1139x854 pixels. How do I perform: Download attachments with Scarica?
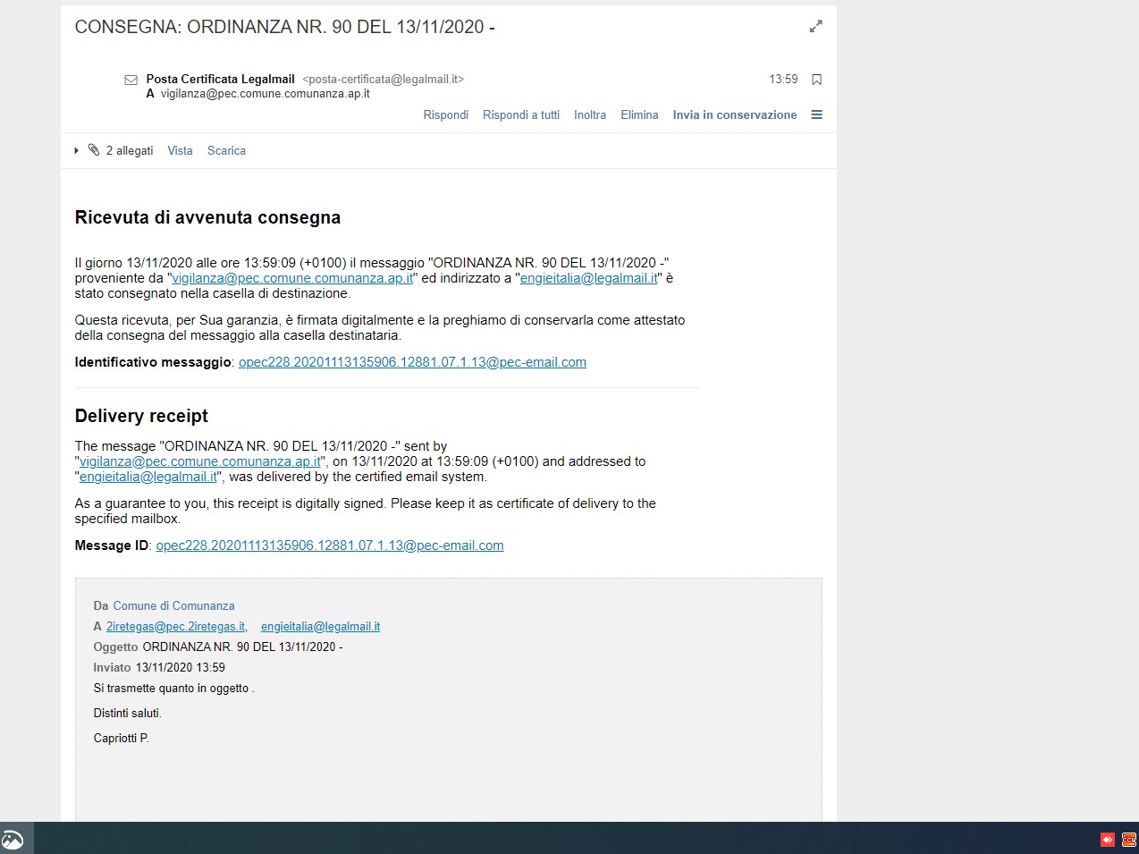click(x=226, y=150)
